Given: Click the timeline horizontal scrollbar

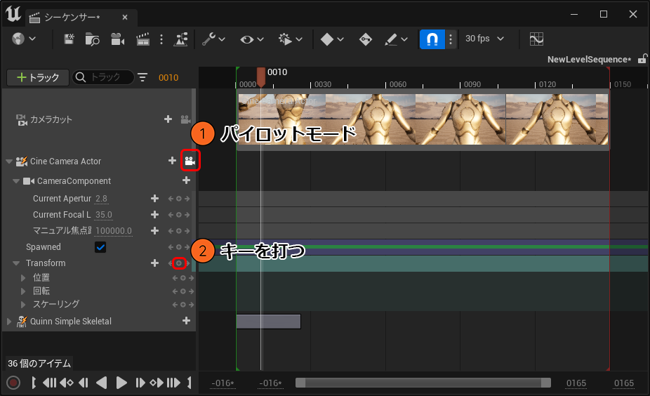Looking at the screenshot, I should coord(423,383).
